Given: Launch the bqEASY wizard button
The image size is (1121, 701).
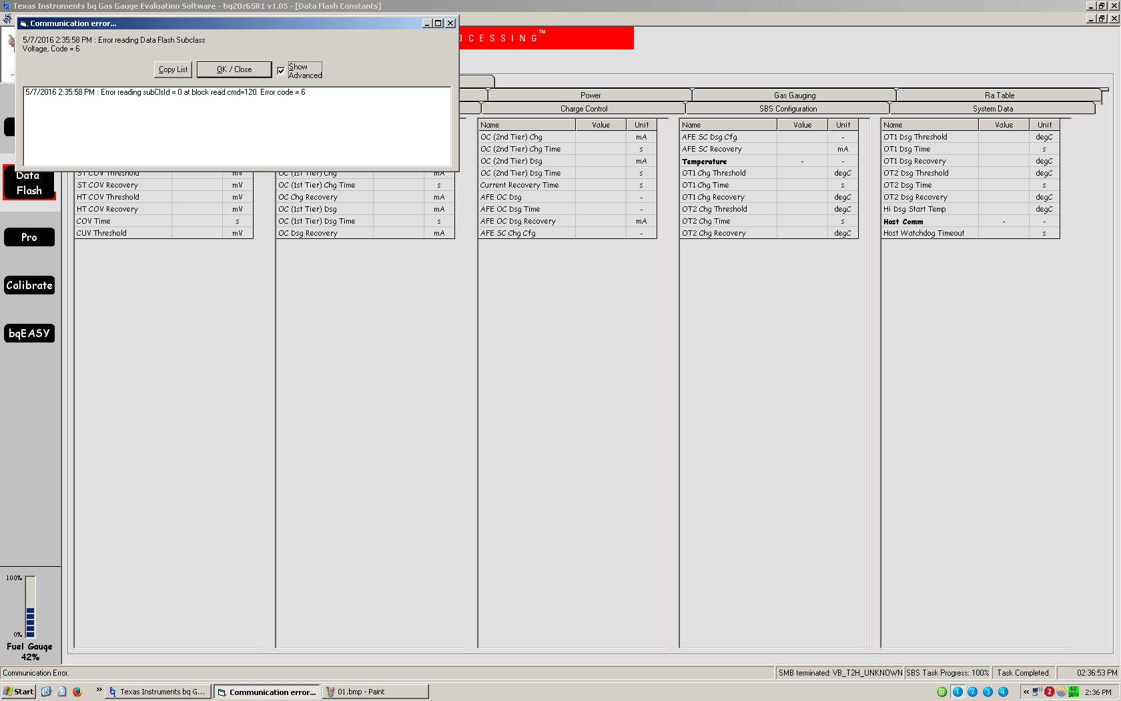Looking at the screenshot, I should pyautogui.click(x=29, y=333).
